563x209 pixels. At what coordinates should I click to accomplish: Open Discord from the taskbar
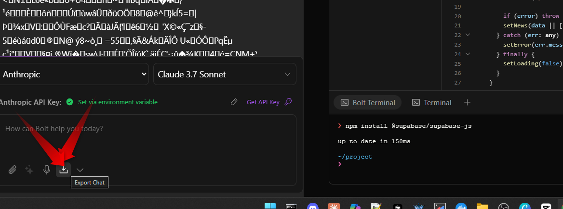313,207
